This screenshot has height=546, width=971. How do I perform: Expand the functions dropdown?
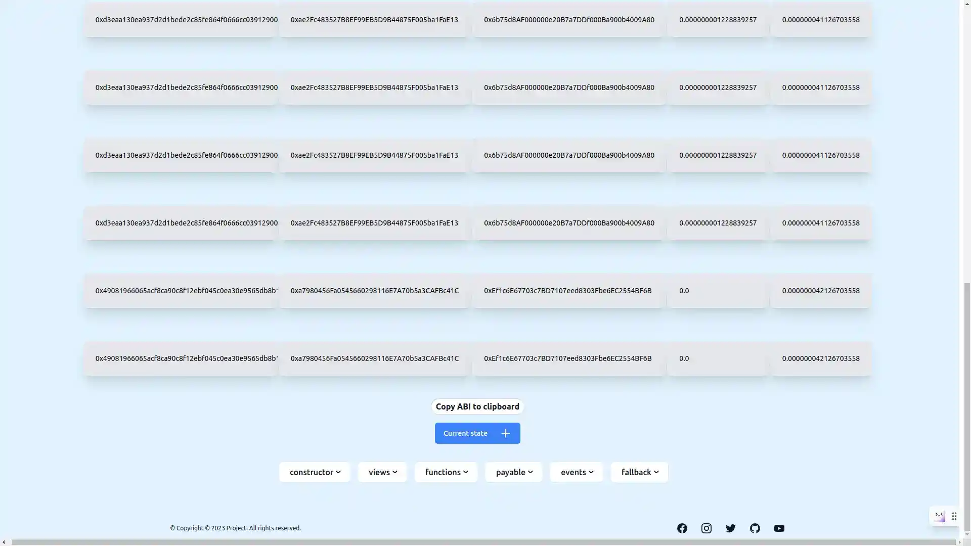pos(446,472)
